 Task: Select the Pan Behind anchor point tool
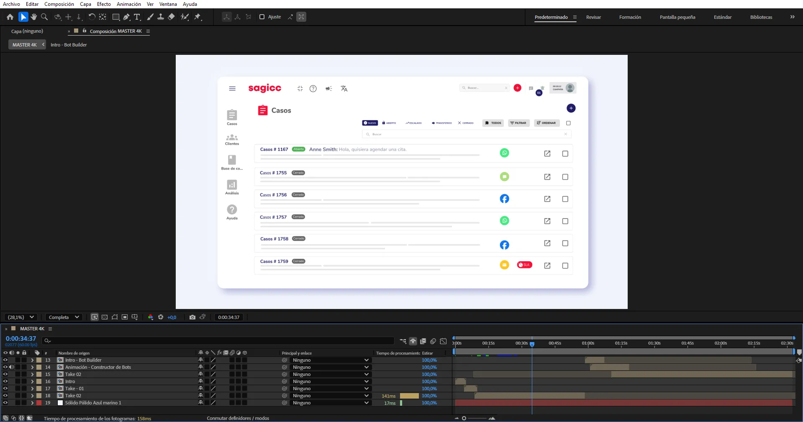click(103, 17)
